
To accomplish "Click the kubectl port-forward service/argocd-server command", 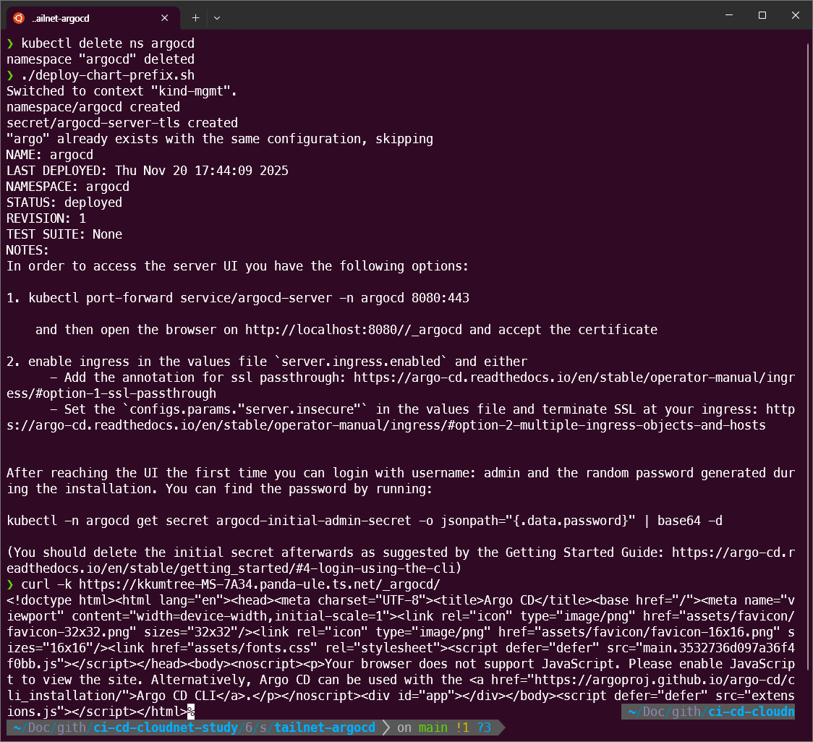I will (x=249, y=298).
